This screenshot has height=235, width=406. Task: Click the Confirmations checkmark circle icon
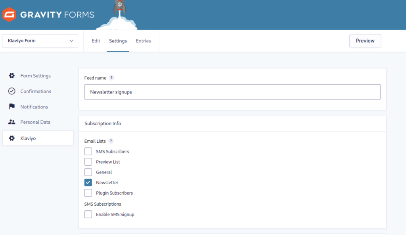(x=11, y=91)
